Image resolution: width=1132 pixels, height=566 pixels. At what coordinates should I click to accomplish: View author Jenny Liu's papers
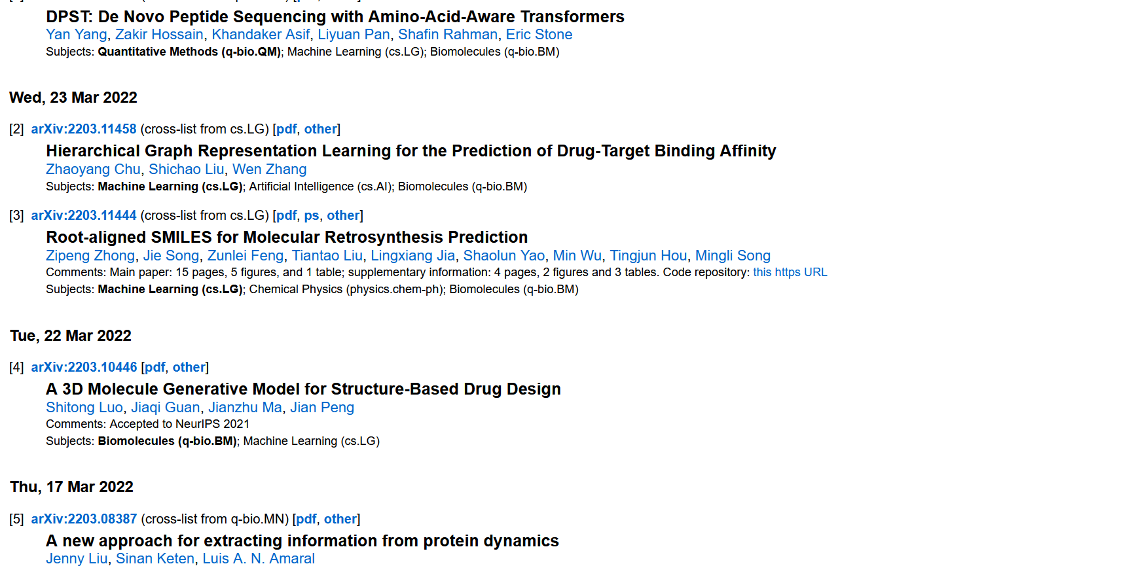pyautogui.click(x=77, y=558)
